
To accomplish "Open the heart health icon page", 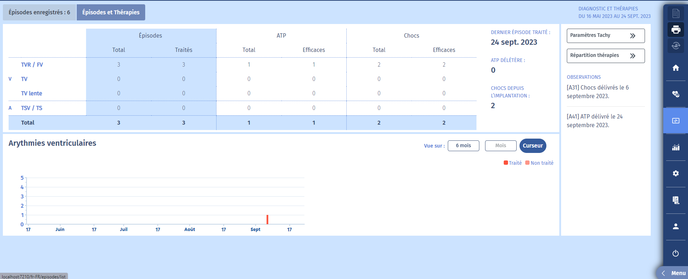I will coord(675,94).
